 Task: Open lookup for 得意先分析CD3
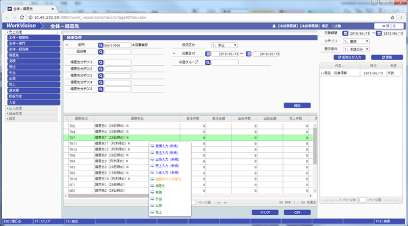(x=100, y=76)
